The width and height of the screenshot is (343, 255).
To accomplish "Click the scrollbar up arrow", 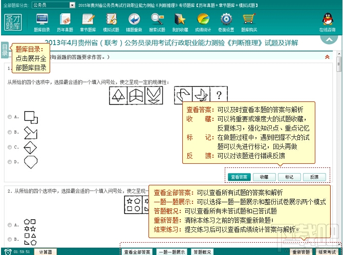I will pyautogui.click(x=339, y=54).
